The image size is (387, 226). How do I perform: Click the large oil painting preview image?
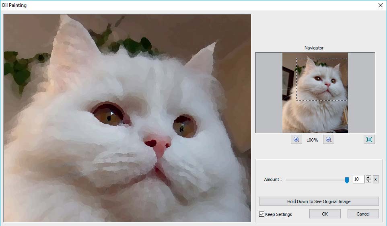click(128, 118)
